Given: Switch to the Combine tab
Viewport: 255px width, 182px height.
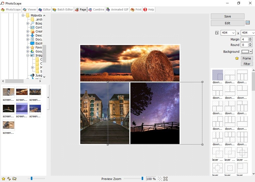Looking at the screenshot, I should pyautogui.click(x=96, y=9).
